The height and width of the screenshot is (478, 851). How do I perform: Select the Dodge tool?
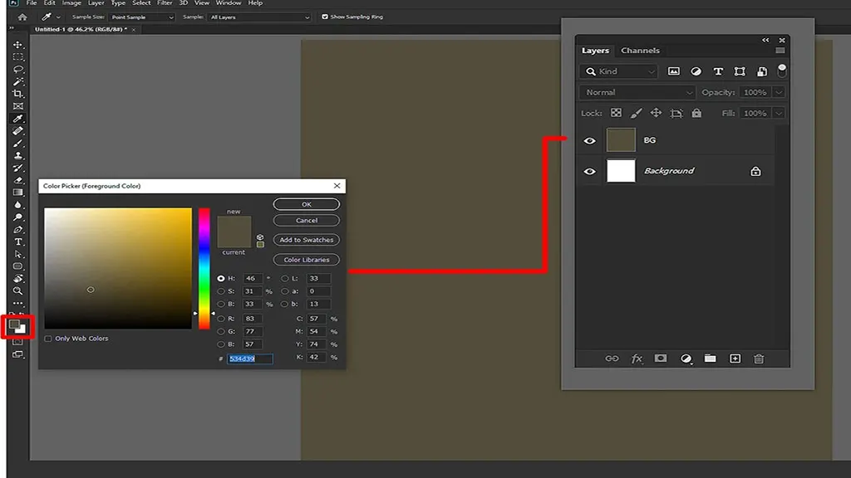[x=18, y=217]
